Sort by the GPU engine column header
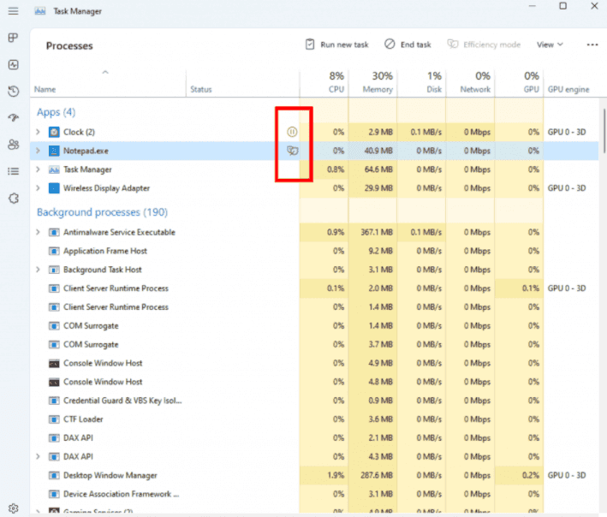The image size is (607, 517). point(568,89)
